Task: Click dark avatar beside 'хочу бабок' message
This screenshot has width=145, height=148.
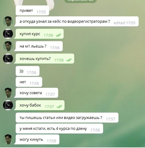Action: pos(8,105)
